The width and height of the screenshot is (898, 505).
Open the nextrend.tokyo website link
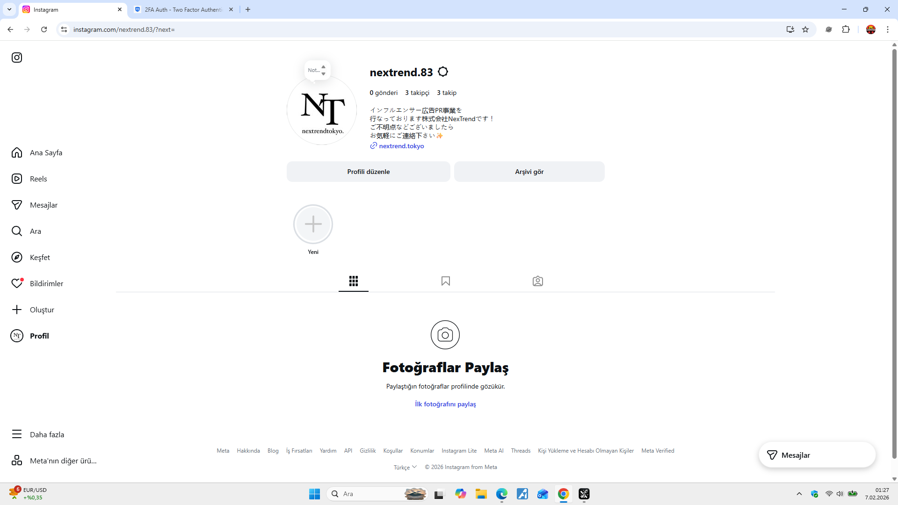pos(402,146)
